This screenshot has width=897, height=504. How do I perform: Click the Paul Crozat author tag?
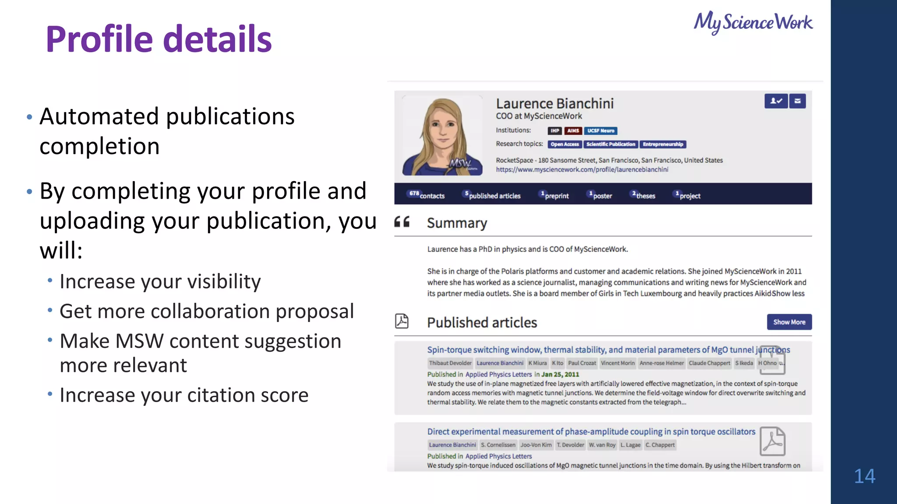[x=582, y=363]
